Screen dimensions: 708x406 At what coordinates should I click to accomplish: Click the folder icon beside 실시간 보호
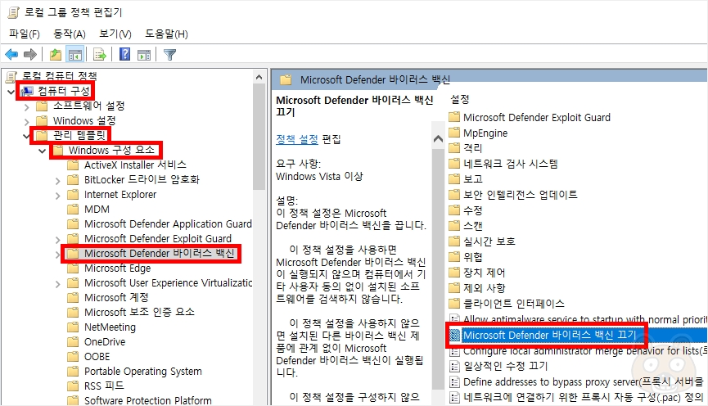point(454,241)
